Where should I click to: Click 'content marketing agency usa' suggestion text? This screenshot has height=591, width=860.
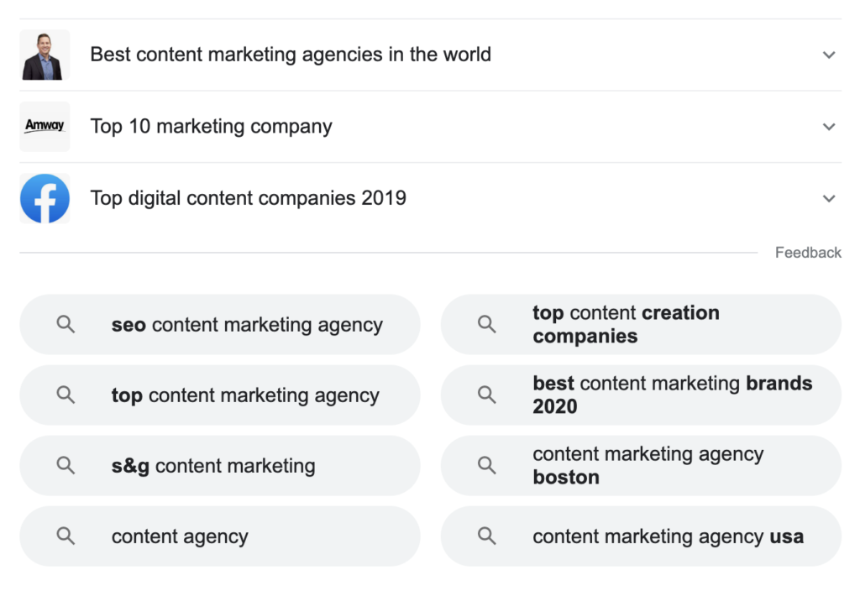pos(668,536)
